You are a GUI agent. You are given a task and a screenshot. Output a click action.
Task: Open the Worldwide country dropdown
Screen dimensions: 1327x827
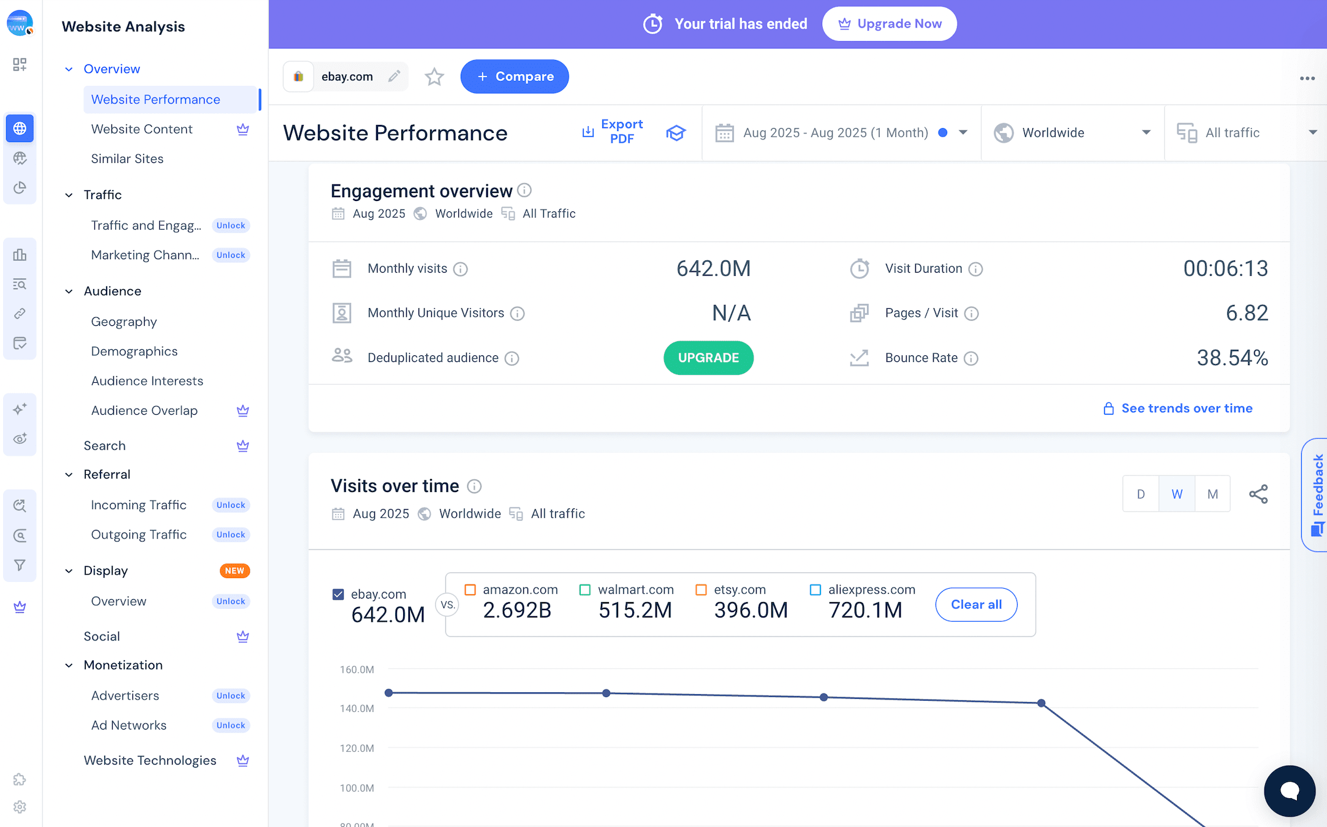(x=1072, y=133)
